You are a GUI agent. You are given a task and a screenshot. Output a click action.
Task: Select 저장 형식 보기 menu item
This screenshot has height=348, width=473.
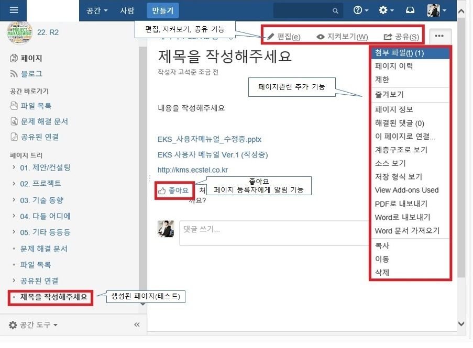410,176
